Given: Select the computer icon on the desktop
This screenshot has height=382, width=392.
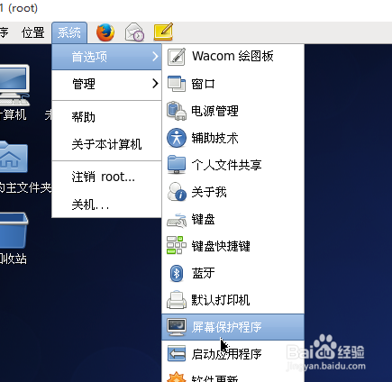Looking at the screenshot, I should [14, 86].
